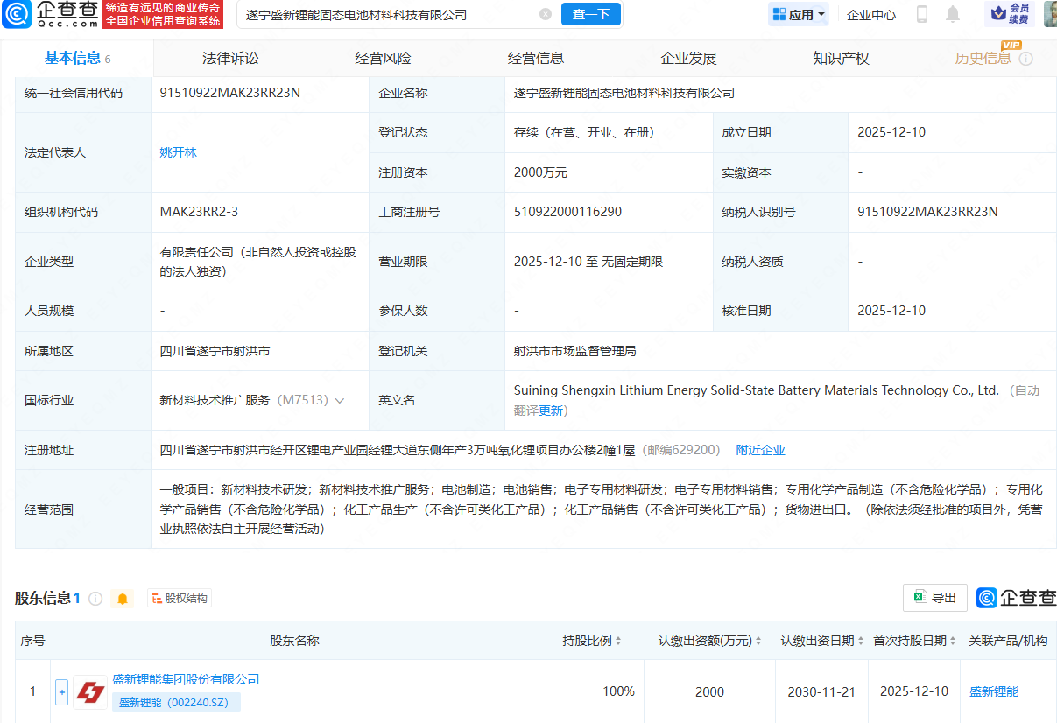Sort by 持股比例 column
The height and width of the screenshot is (723, 1057).
click(593, 641)
